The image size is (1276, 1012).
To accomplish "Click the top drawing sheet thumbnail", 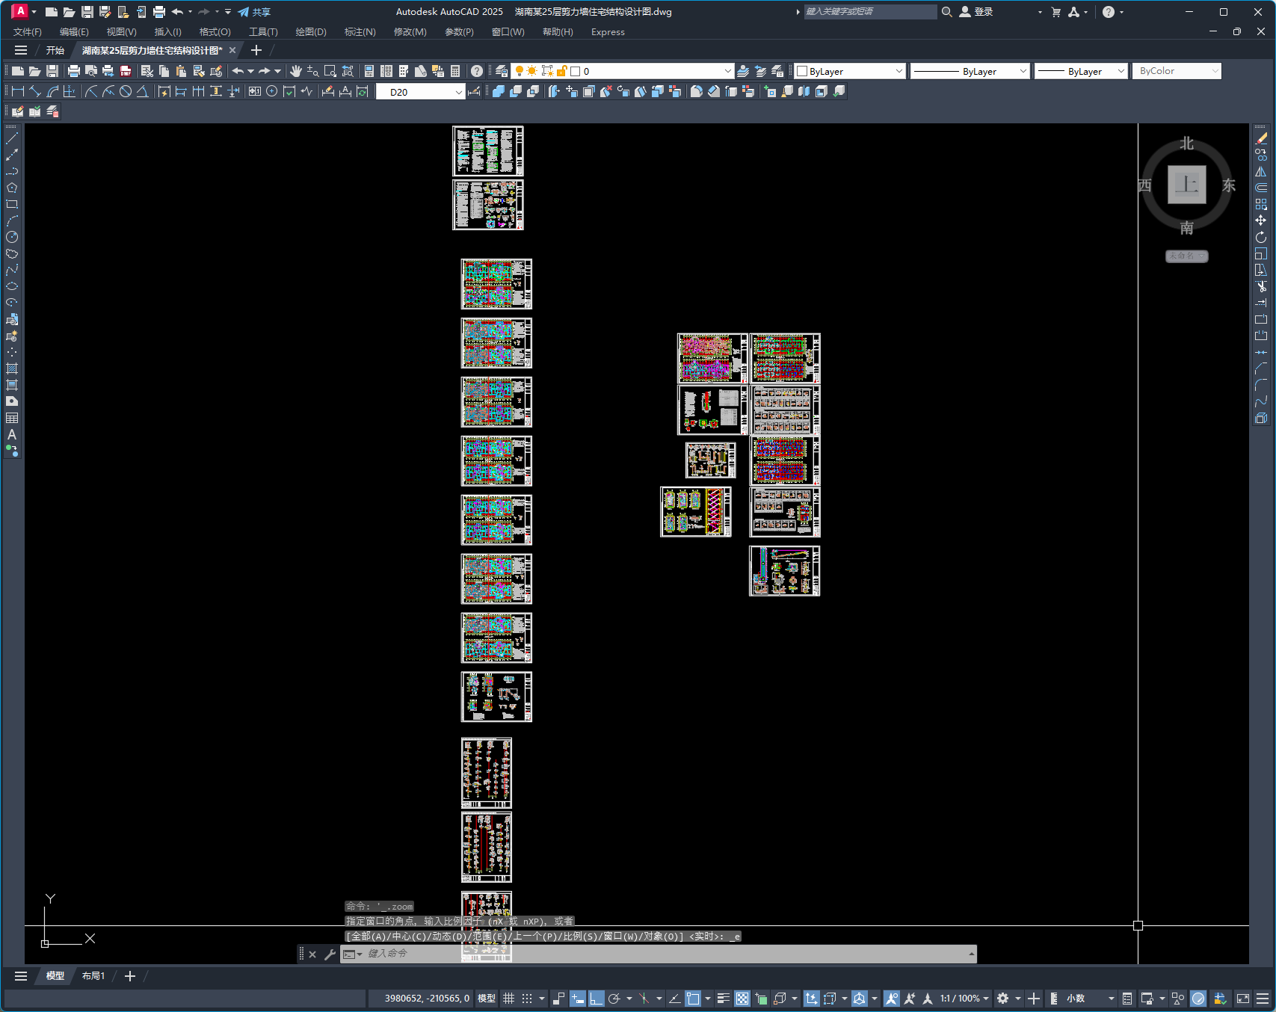I will pos(488,151).
